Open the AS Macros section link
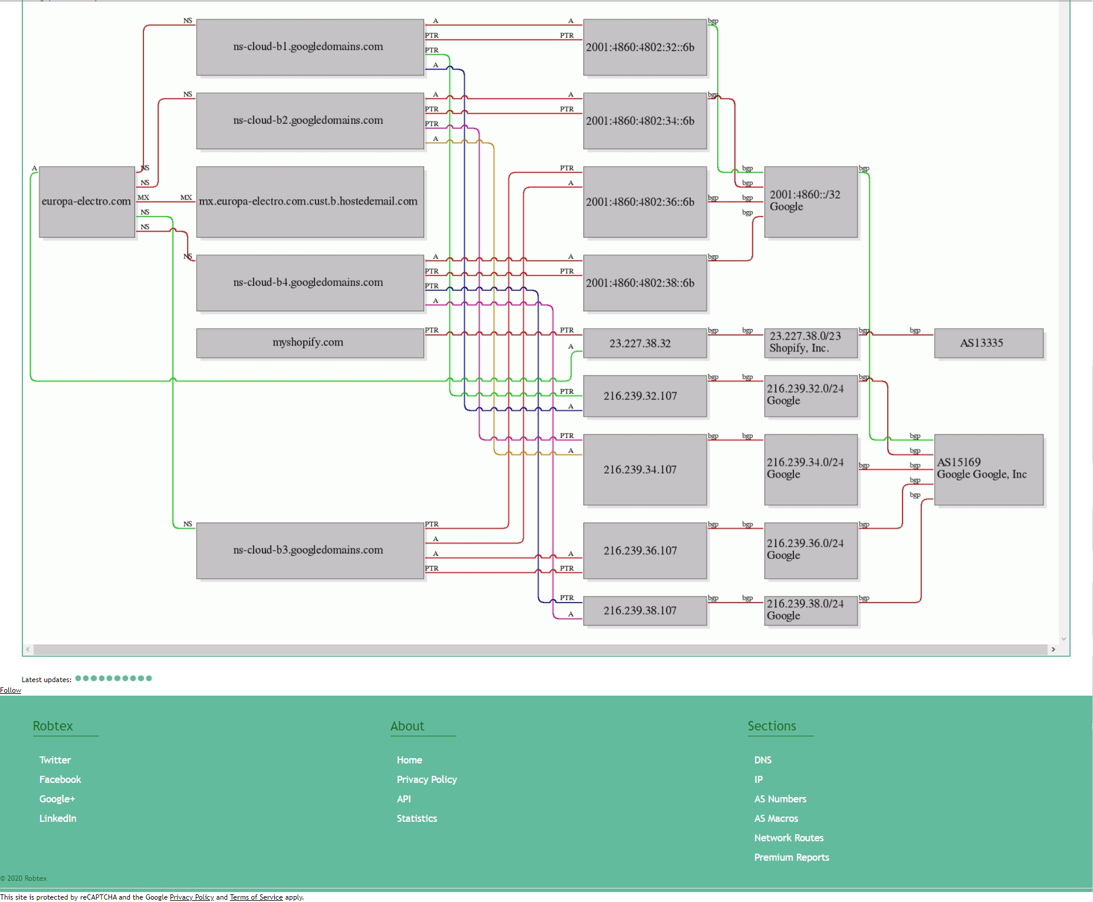Viewport: 1093px width, 902px height. [776, 818]
